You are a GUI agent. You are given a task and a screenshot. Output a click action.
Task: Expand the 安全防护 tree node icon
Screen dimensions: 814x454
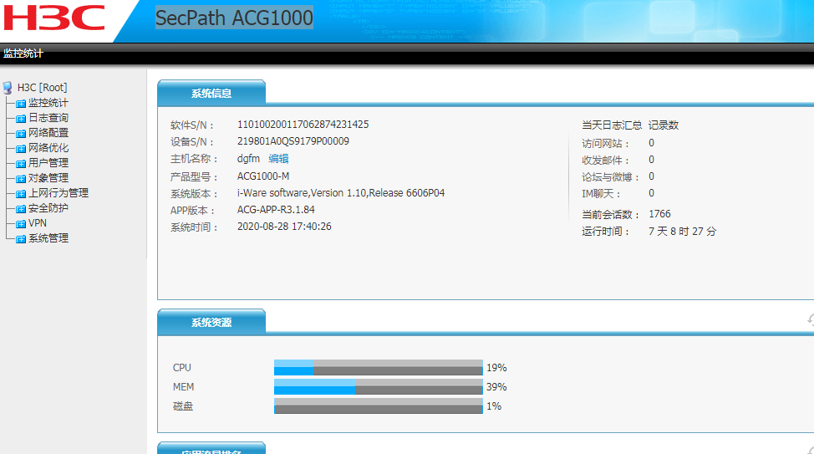pyautogui.click(x=21, y=209)
